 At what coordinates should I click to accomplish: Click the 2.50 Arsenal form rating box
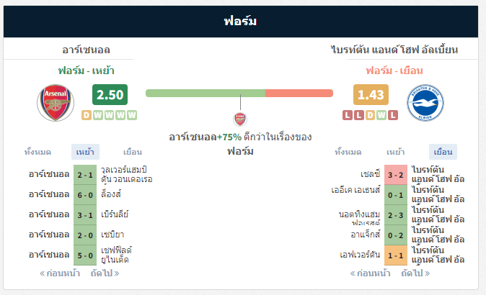tap(110, 95)
